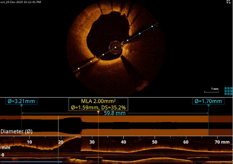Screen dimensions: 233x164
Task: Click the 60 mark on the ruler
Action: [186, 142]
